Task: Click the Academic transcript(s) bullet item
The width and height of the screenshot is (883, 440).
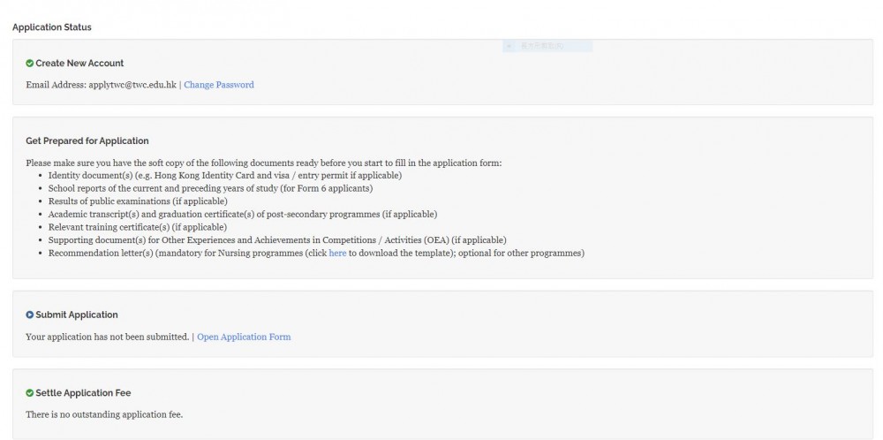Action: coord(242,214)
